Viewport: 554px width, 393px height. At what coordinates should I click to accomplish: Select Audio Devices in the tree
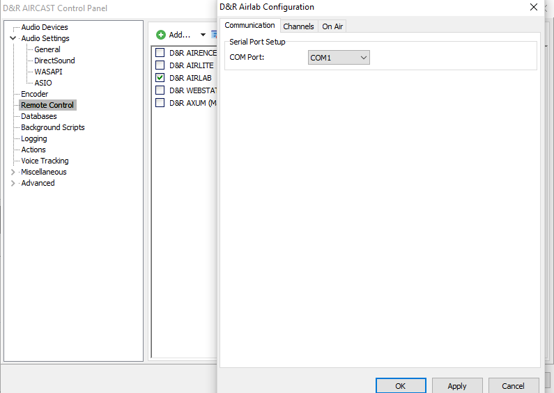45,27
